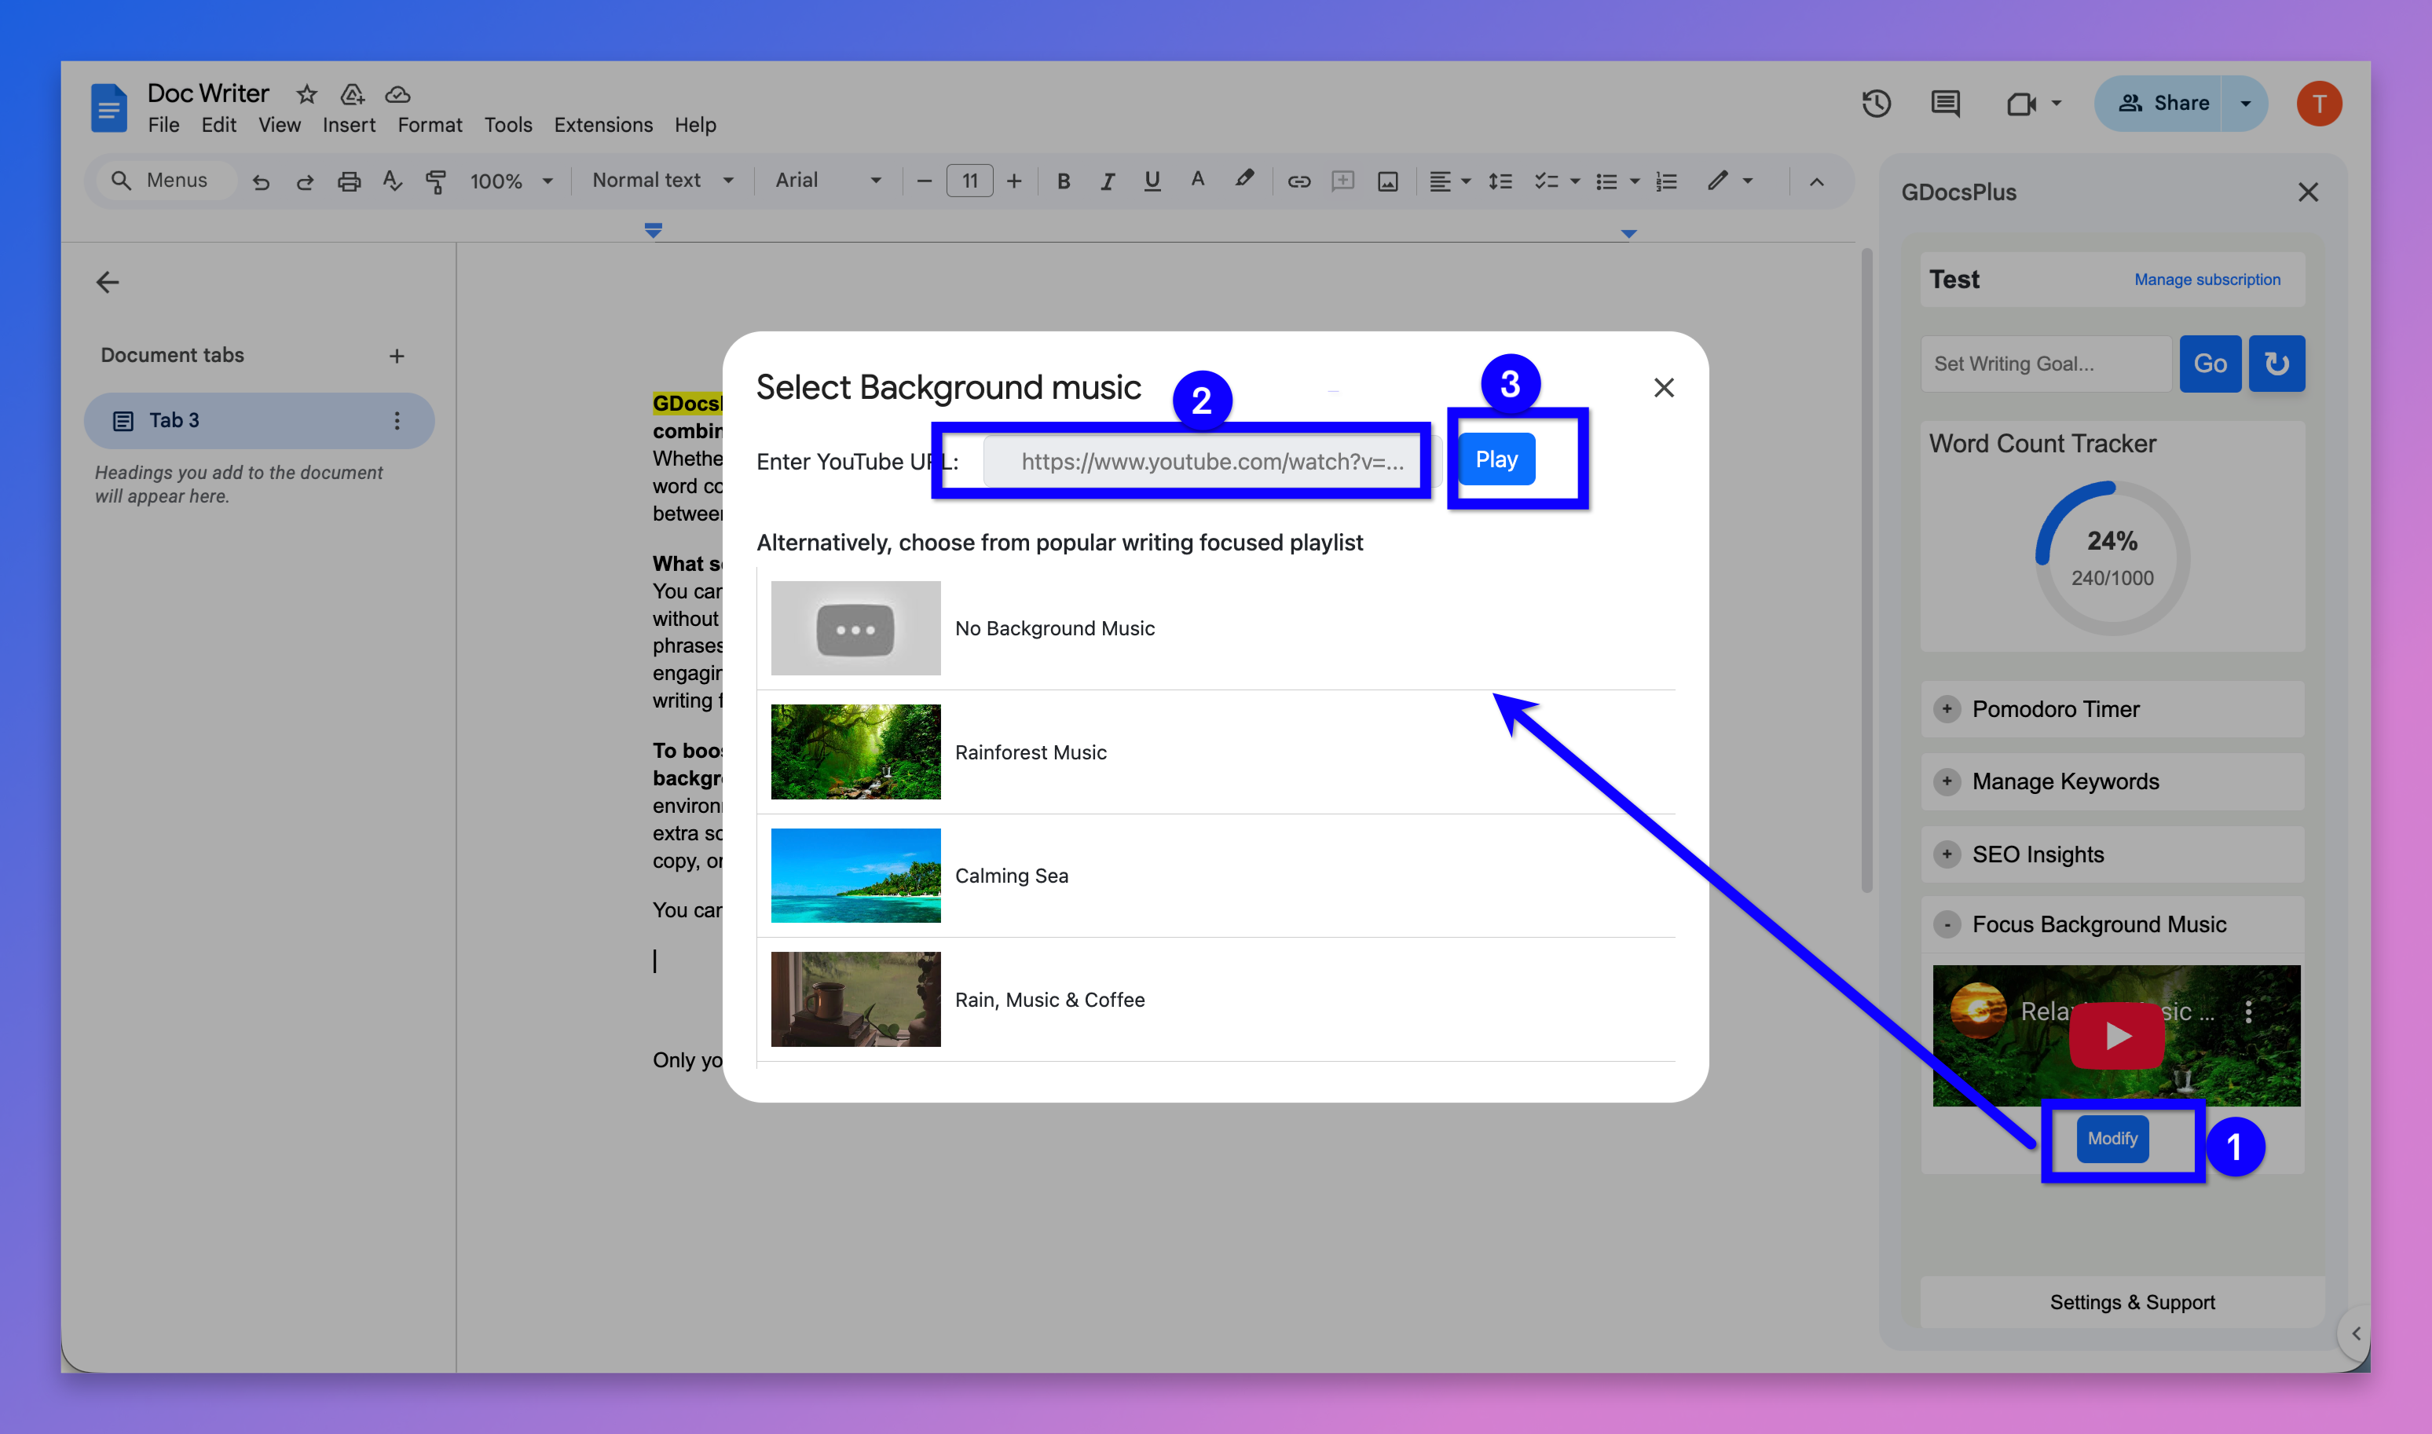Screen dimensions: 2432x1434
Task: Toggle italic formatting
Action: click(x=1108, y=181)
